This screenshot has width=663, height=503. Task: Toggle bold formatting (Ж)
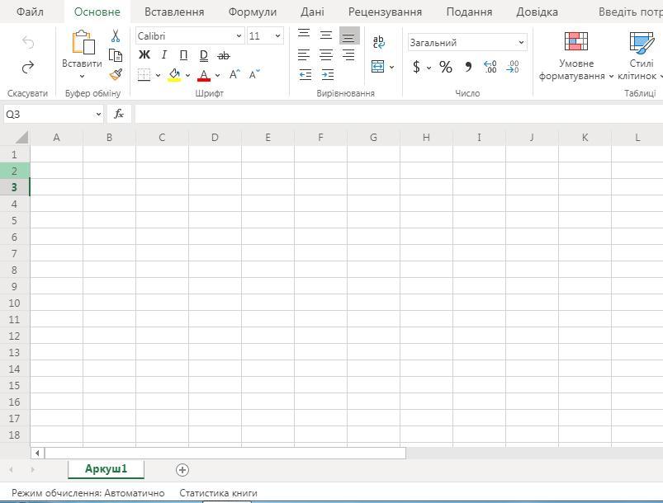(x=144, y=55)
